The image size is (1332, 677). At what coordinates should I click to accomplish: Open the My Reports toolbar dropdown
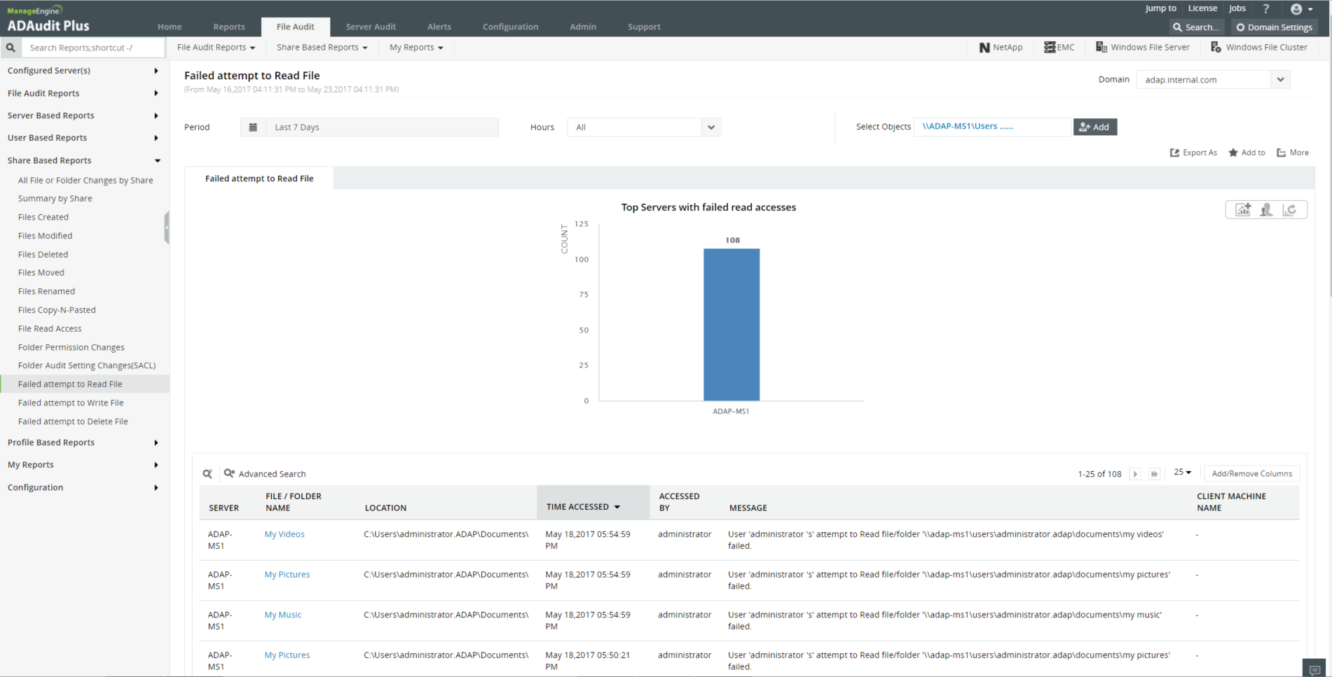click(416, 48)
